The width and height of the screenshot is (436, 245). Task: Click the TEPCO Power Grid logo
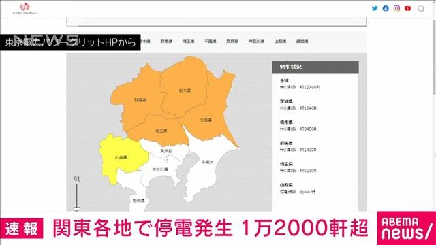click(x=25, y=9)
